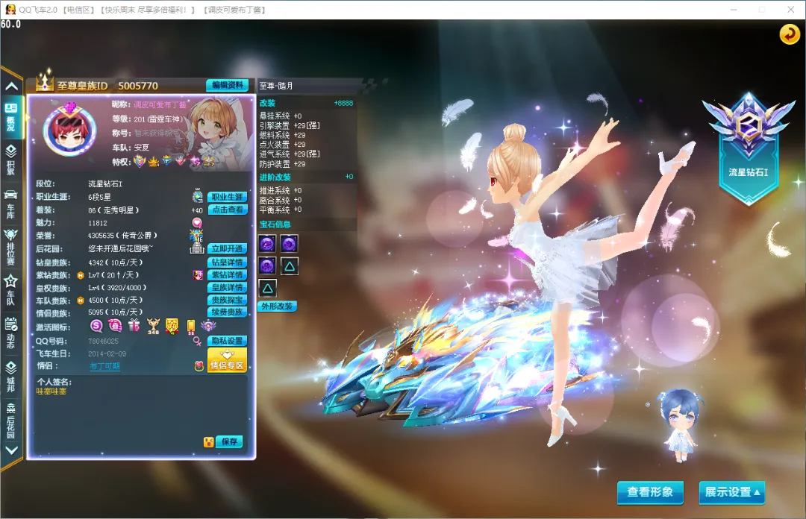Open the 车队 team sidebar icon
The image size is (806, 519).
click(x=11, y=287)
